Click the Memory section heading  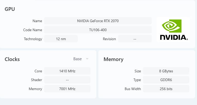coord(114,59)
